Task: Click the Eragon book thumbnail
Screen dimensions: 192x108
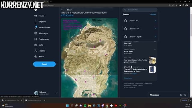Action: pyautogui.click(x=152, y=69)
